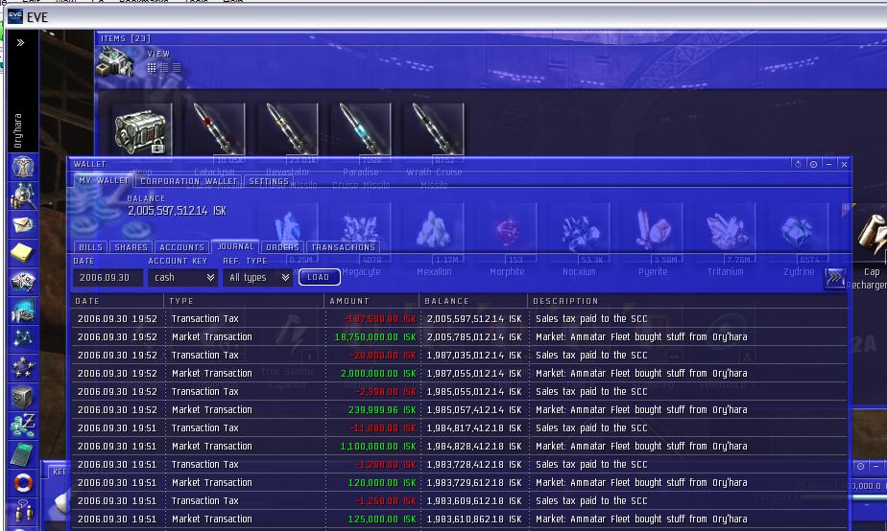887x531 pixels.
Task: Click the triple-arrow next page icon
Action: coord(835,278)
